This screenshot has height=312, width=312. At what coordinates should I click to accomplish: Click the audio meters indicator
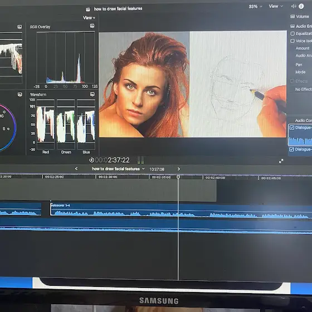click(140, 160)
